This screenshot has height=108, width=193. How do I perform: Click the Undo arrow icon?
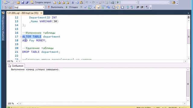click(87, 2)
